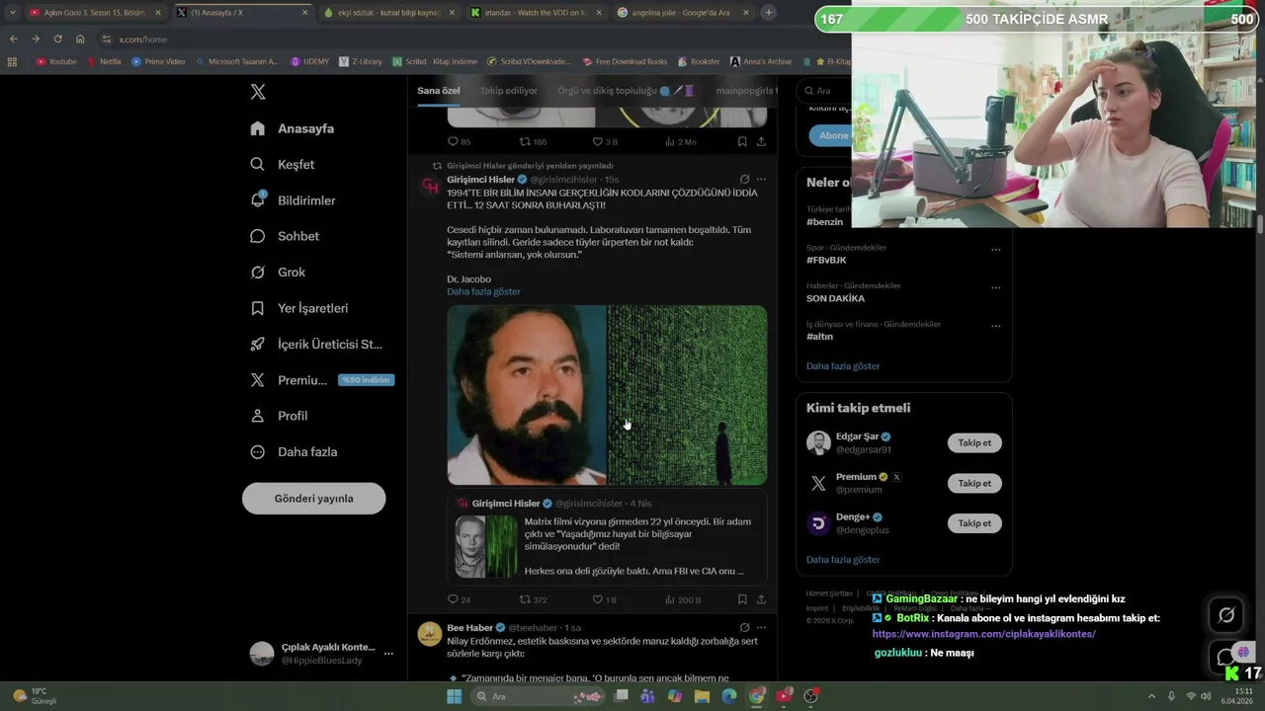The width and height of the screenshot is (1265, 711).
Task: Open Bildirimler notifications
Action: (x=294, y=200)
